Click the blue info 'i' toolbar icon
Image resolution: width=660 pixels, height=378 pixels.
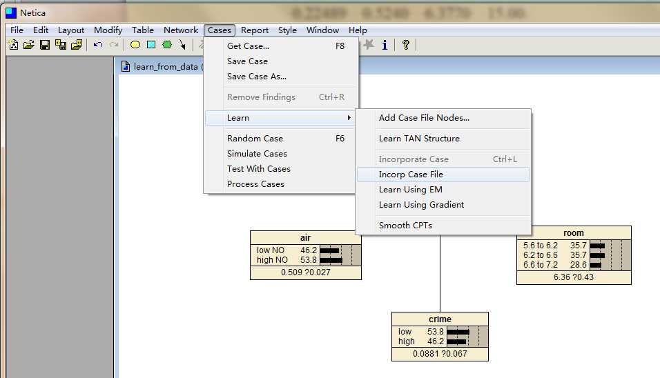coord(385,45)
